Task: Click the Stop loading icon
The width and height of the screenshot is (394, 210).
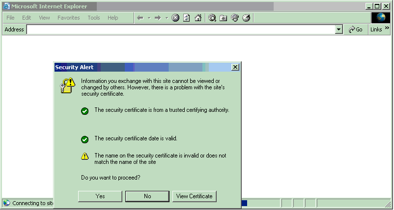Action: pos(175,18)
